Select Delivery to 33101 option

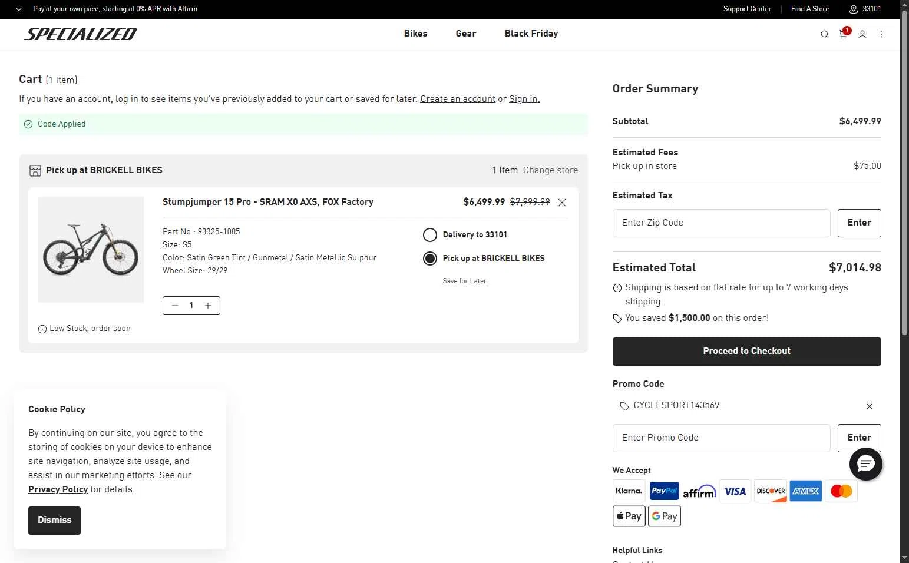tap(430, 235)
